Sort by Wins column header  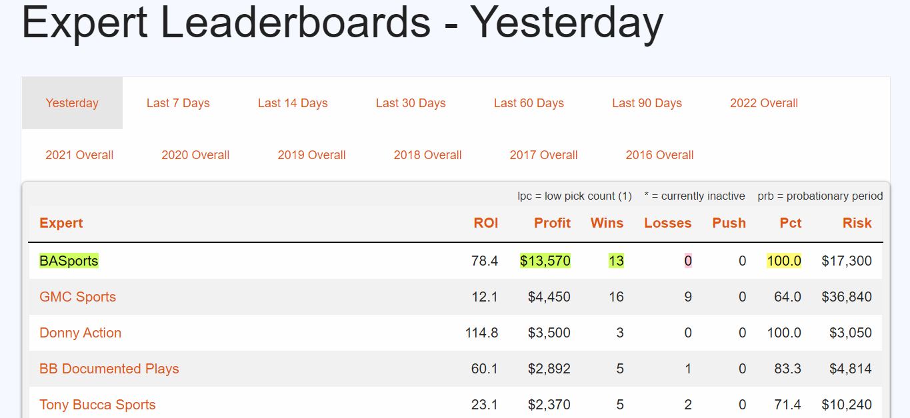coord(607,223)
